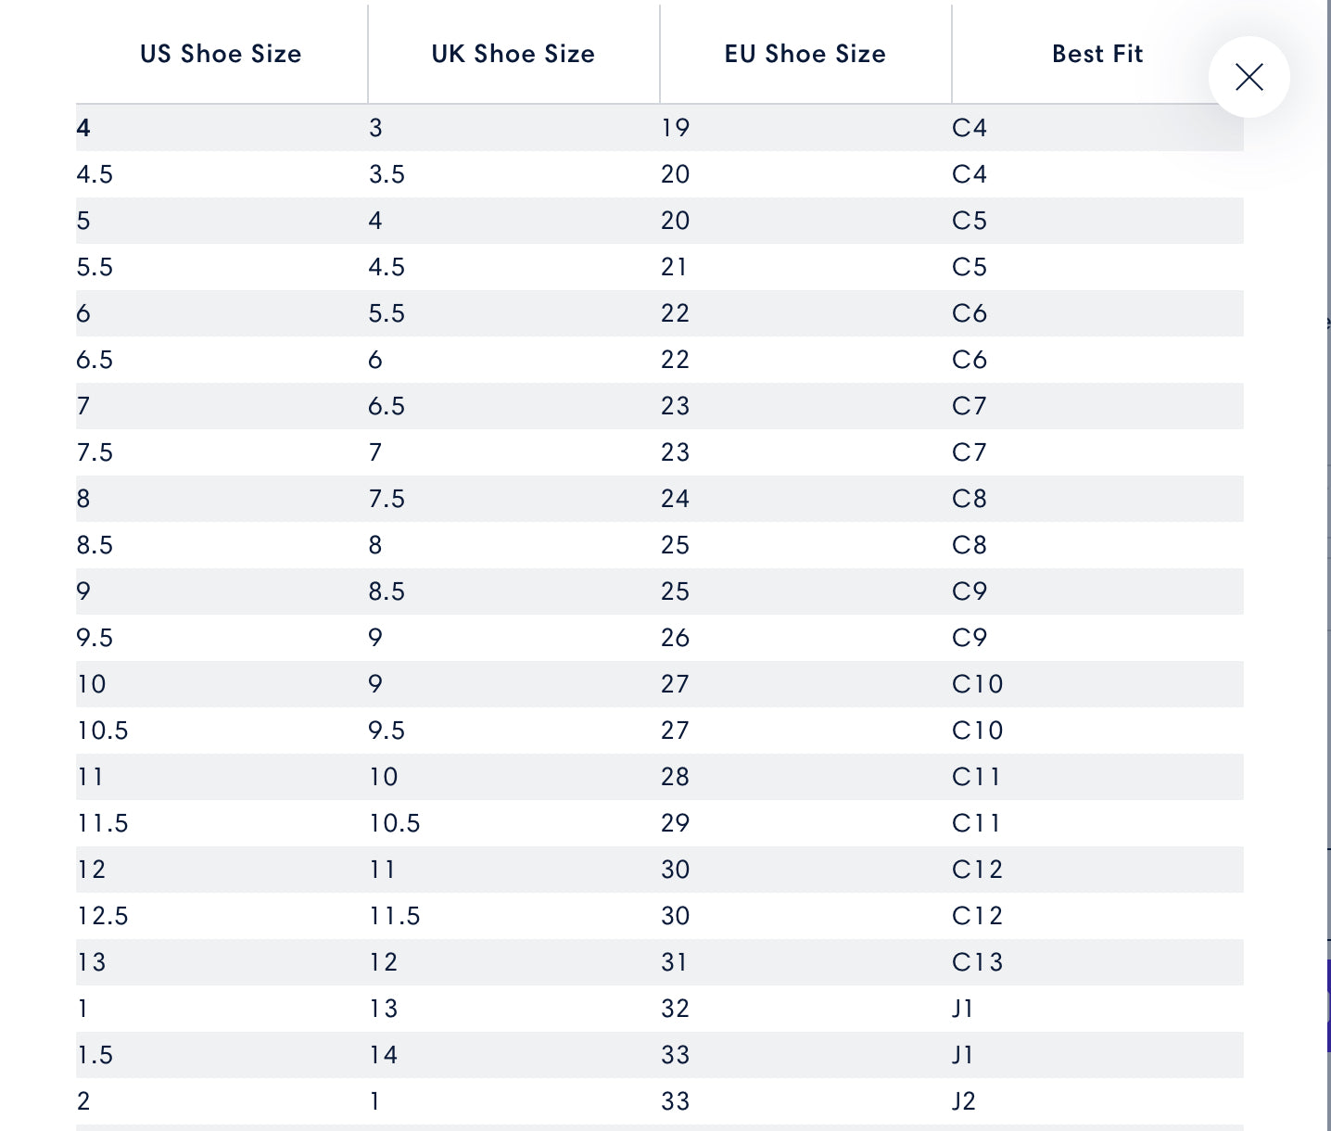Click EU size 19 cell
1331x1131 pixels.
click(x=676, y=128)
